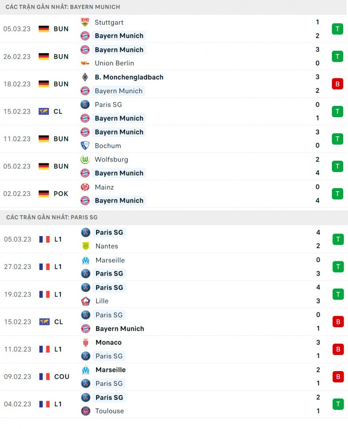The image size is (348, 429).
Task: Click the Paris SG recent matches header
Action: tap(52, 217)
